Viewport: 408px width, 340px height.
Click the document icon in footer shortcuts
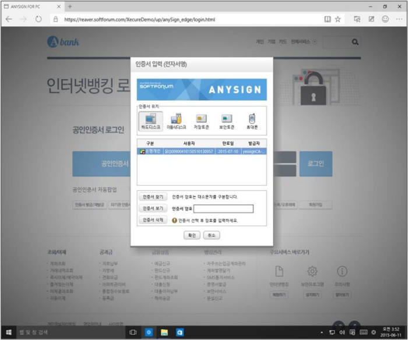[x=279, y=271]
